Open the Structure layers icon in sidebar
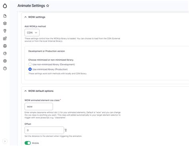The image size is (189, 146). click(5, 23)
